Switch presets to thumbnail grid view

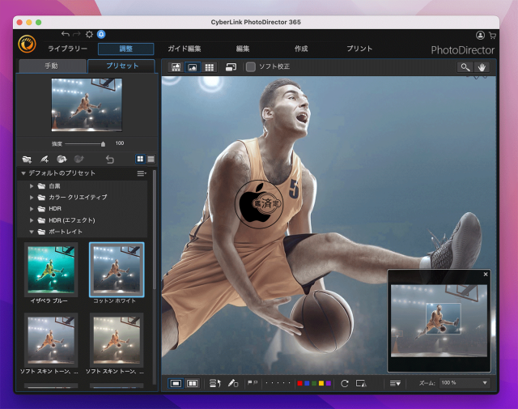pos(140,159)
